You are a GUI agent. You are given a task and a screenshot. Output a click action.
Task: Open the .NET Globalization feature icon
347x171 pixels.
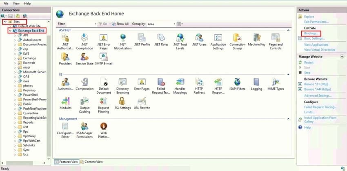coord(122,38)
